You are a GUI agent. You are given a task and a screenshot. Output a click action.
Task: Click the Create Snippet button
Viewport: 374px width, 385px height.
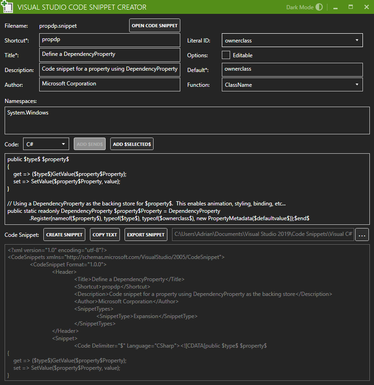64,235
